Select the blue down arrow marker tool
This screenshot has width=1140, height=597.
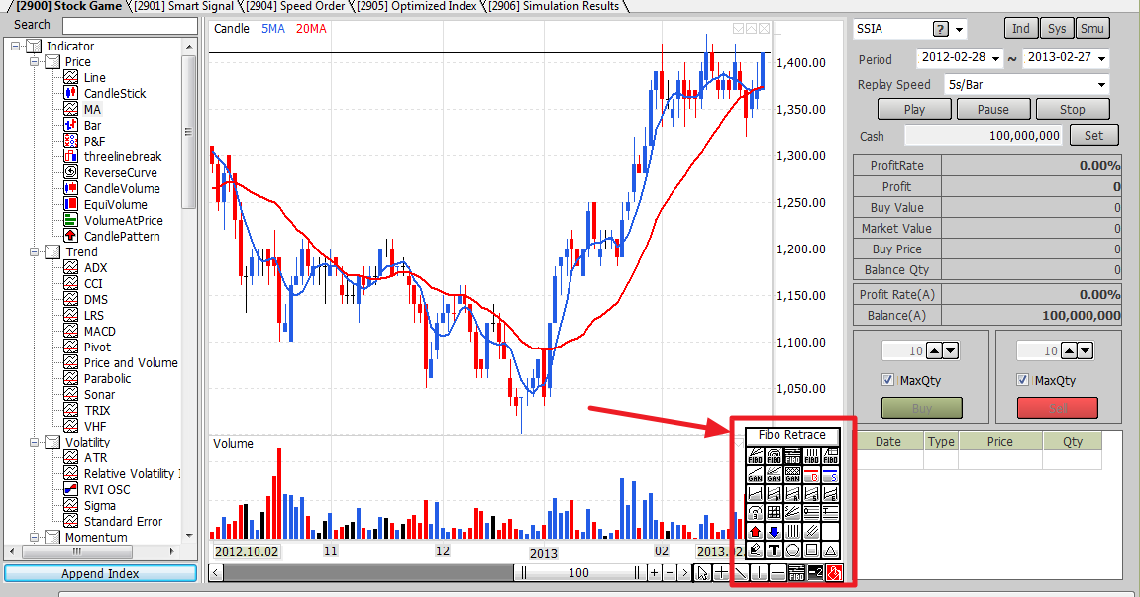tap(773, 531)
